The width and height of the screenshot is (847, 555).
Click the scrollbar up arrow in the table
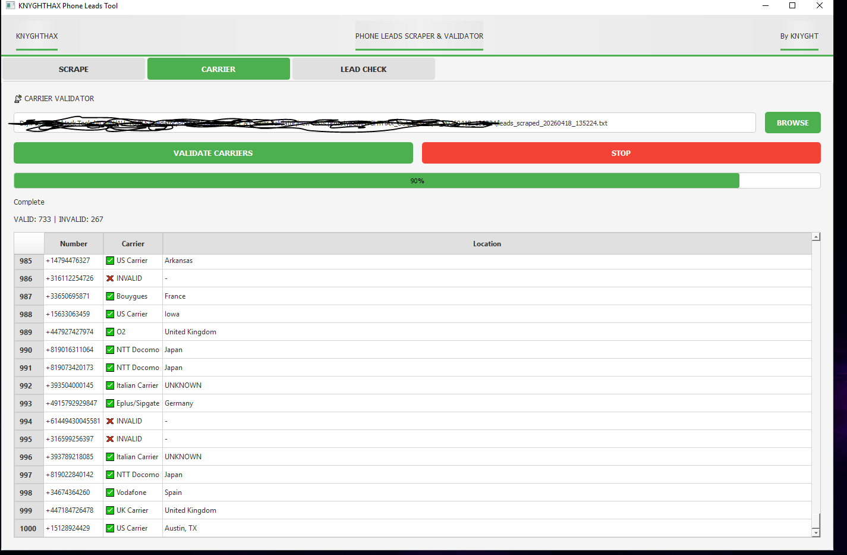pyautogui.click(x=815, y=237)
